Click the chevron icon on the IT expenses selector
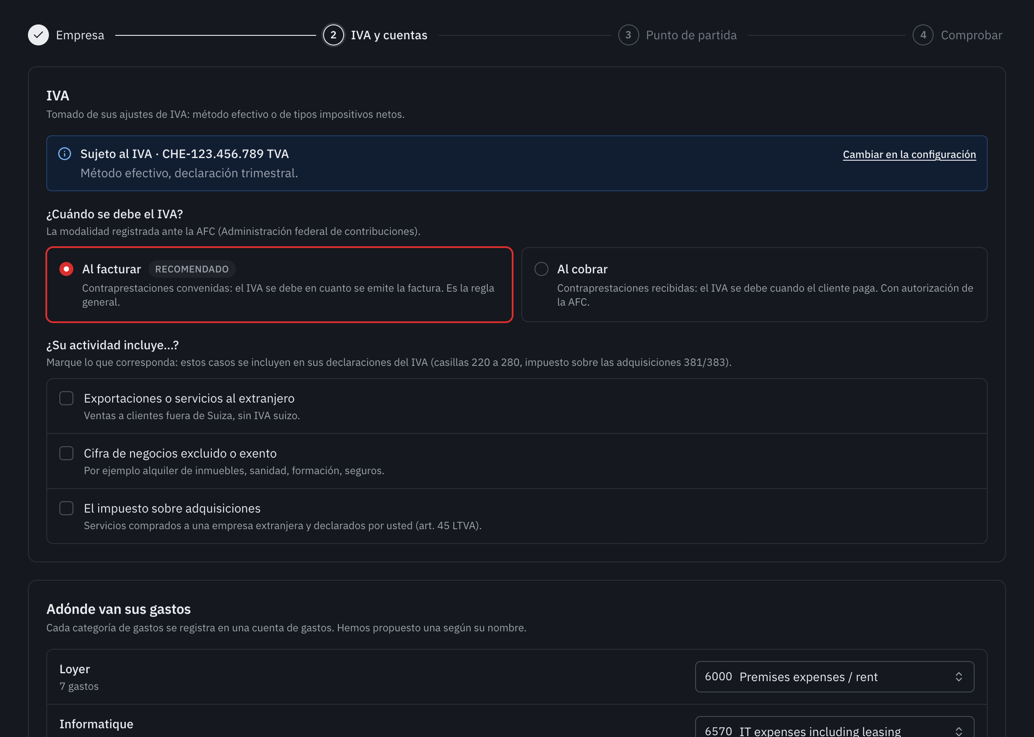This screenshot has width=1034, height=737. pos(958,731)
